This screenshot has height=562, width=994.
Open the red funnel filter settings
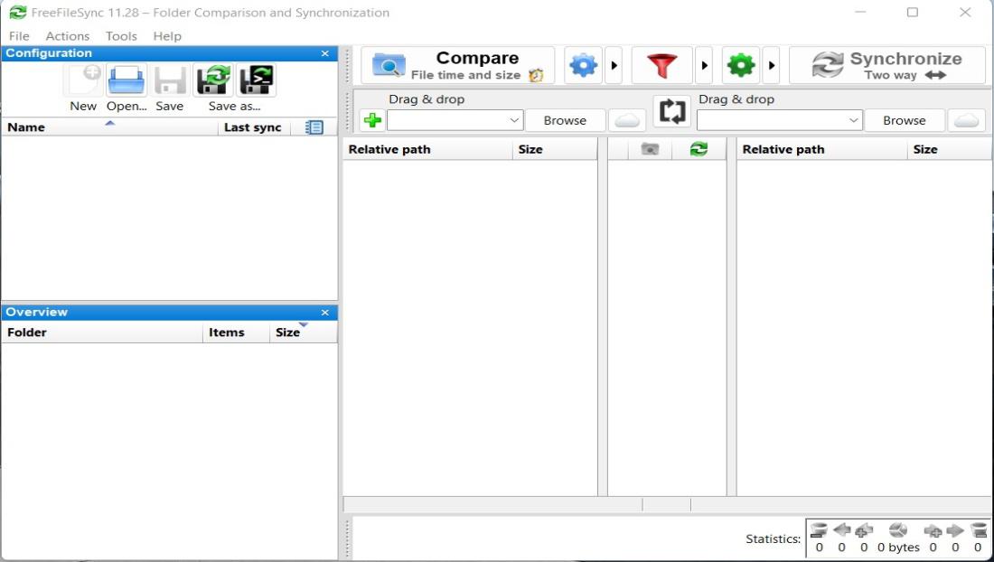click(661, 65)
